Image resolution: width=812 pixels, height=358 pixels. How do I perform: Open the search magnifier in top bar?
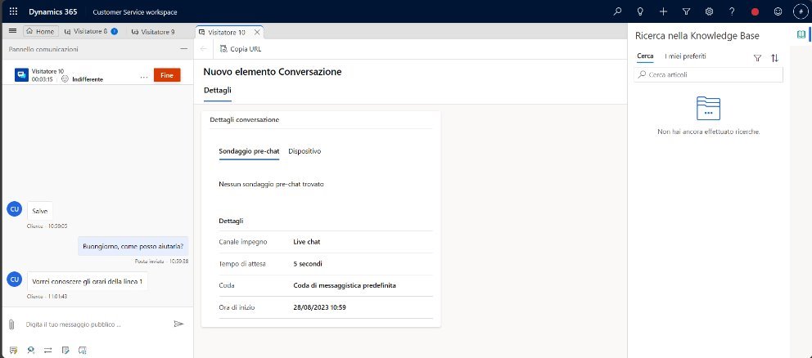[617, 11]
